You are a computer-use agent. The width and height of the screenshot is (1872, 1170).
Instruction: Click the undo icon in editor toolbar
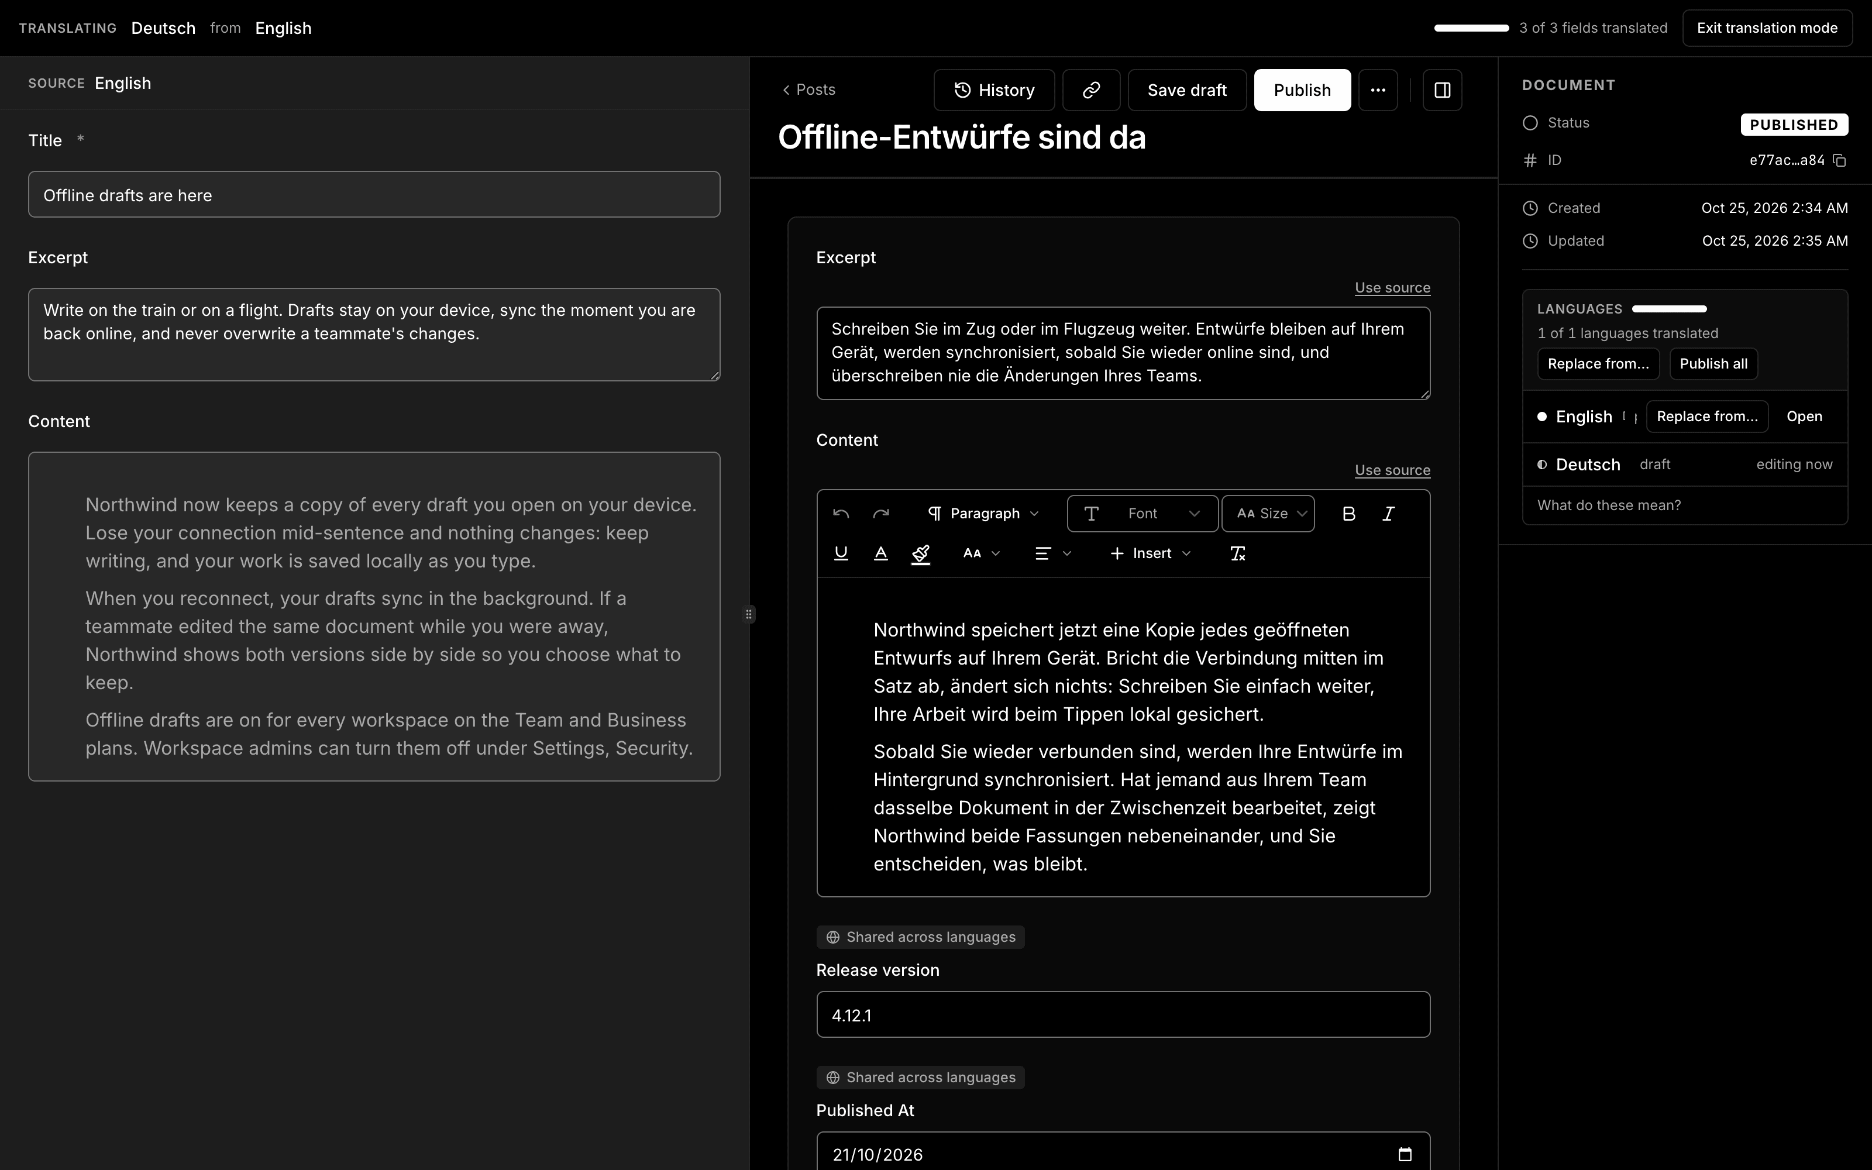[x=841, y=514]
